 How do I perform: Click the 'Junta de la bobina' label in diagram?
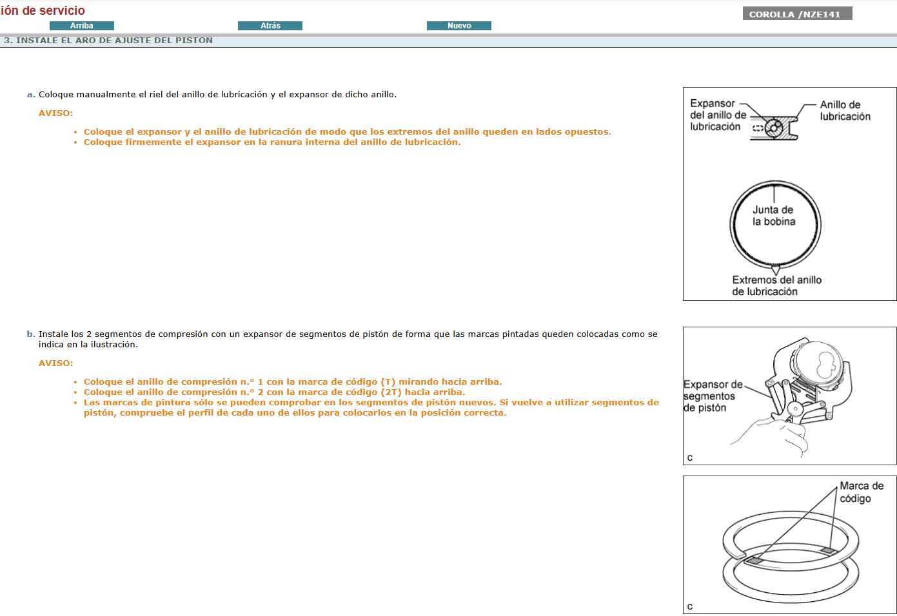[774, 215]
